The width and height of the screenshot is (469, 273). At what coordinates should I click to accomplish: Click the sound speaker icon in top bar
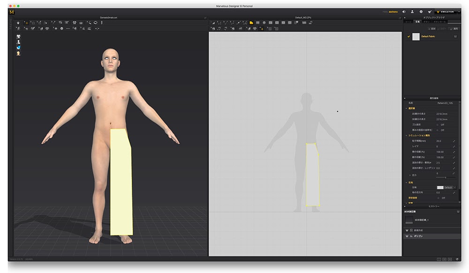pos(404,11)
